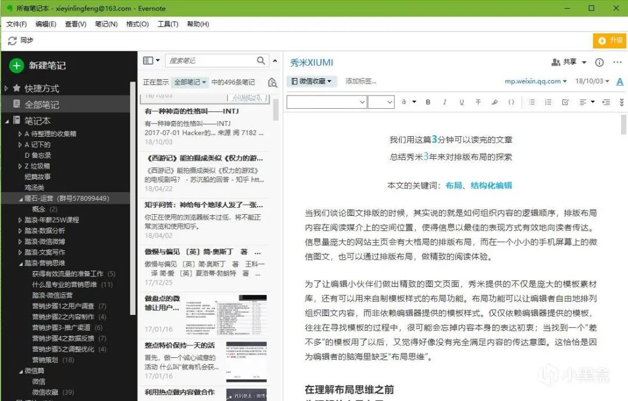Image resolution: width=628 pixels, height=401 pixels.
Task: Click the note list filter icon beside 中的496条笔记
Action: pos(272,82)
